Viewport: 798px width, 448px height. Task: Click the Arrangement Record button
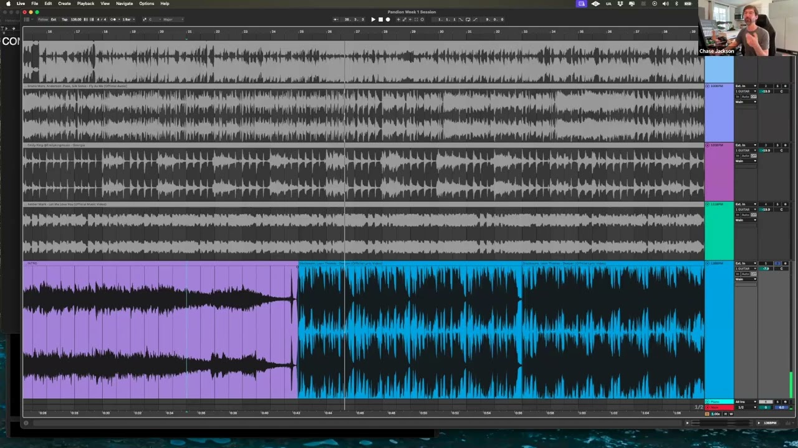pos(388,19)
